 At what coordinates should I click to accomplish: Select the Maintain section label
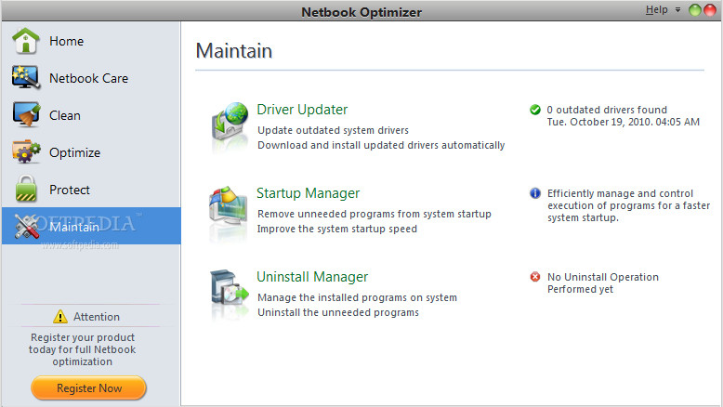click(x=74, y=227)
